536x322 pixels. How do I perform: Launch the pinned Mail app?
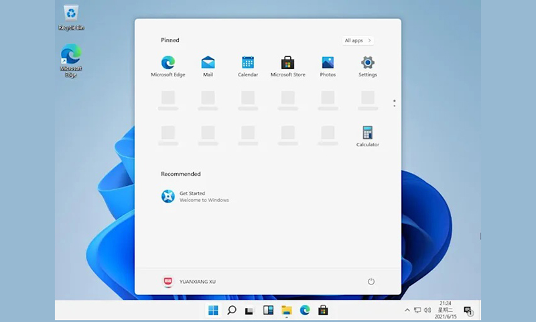[x=208, y=66]
